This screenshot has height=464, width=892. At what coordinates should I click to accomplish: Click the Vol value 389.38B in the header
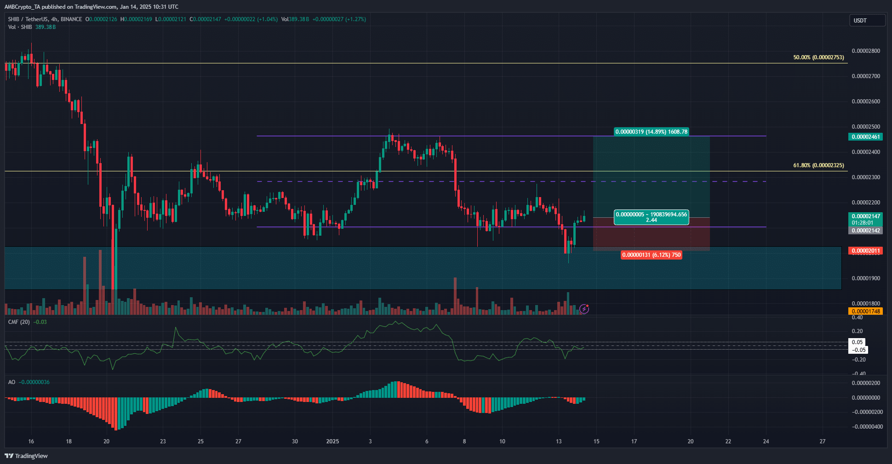(x=299, y=19)
